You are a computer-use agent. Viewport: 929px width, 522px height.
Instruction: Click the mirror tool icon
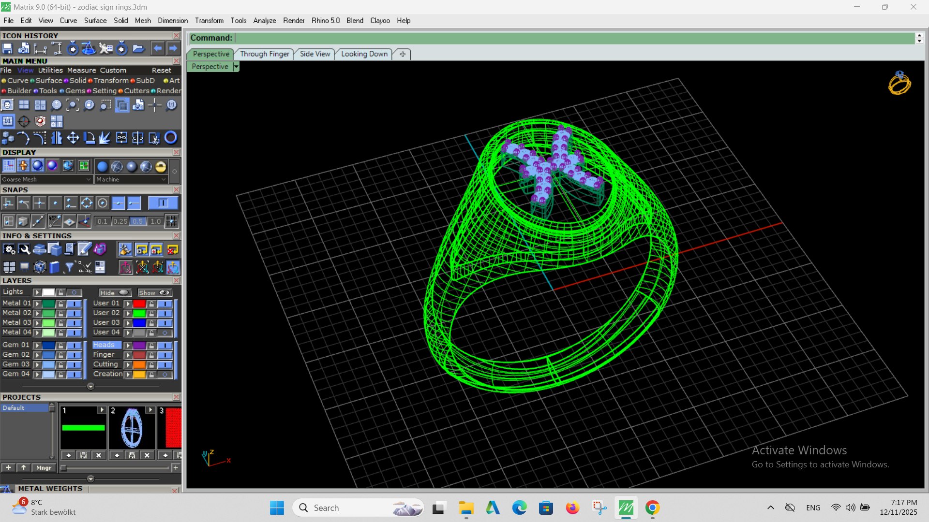point(57,138)
